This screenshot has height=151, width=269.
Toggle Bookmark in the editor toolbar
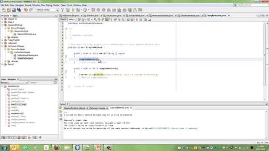pos(123,20)
